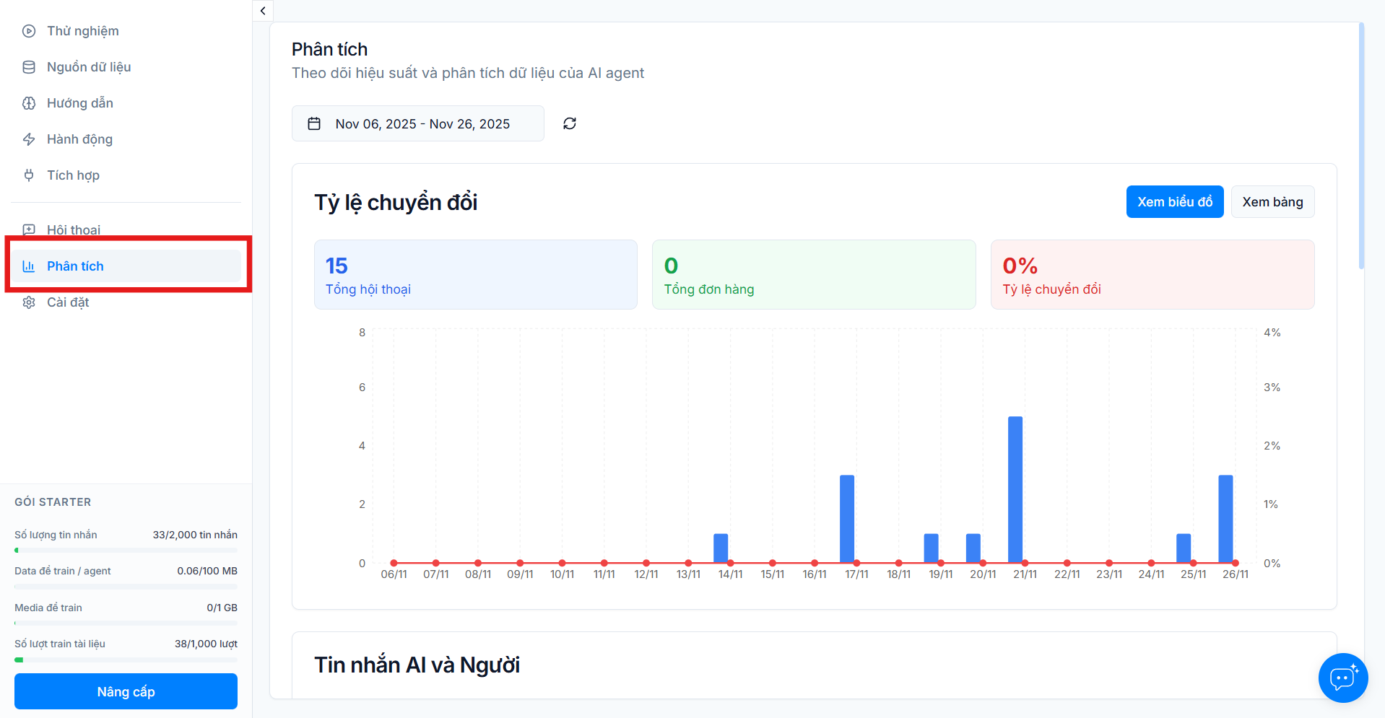
Task: Open Cài đặt settings
Action: point(126,302)
